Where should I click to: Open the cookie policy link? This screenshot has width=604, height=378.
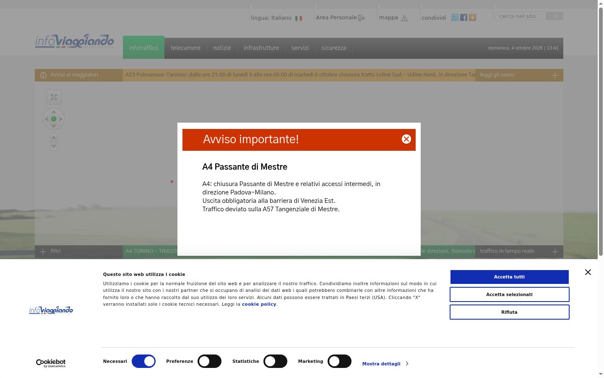pos(259,304)
